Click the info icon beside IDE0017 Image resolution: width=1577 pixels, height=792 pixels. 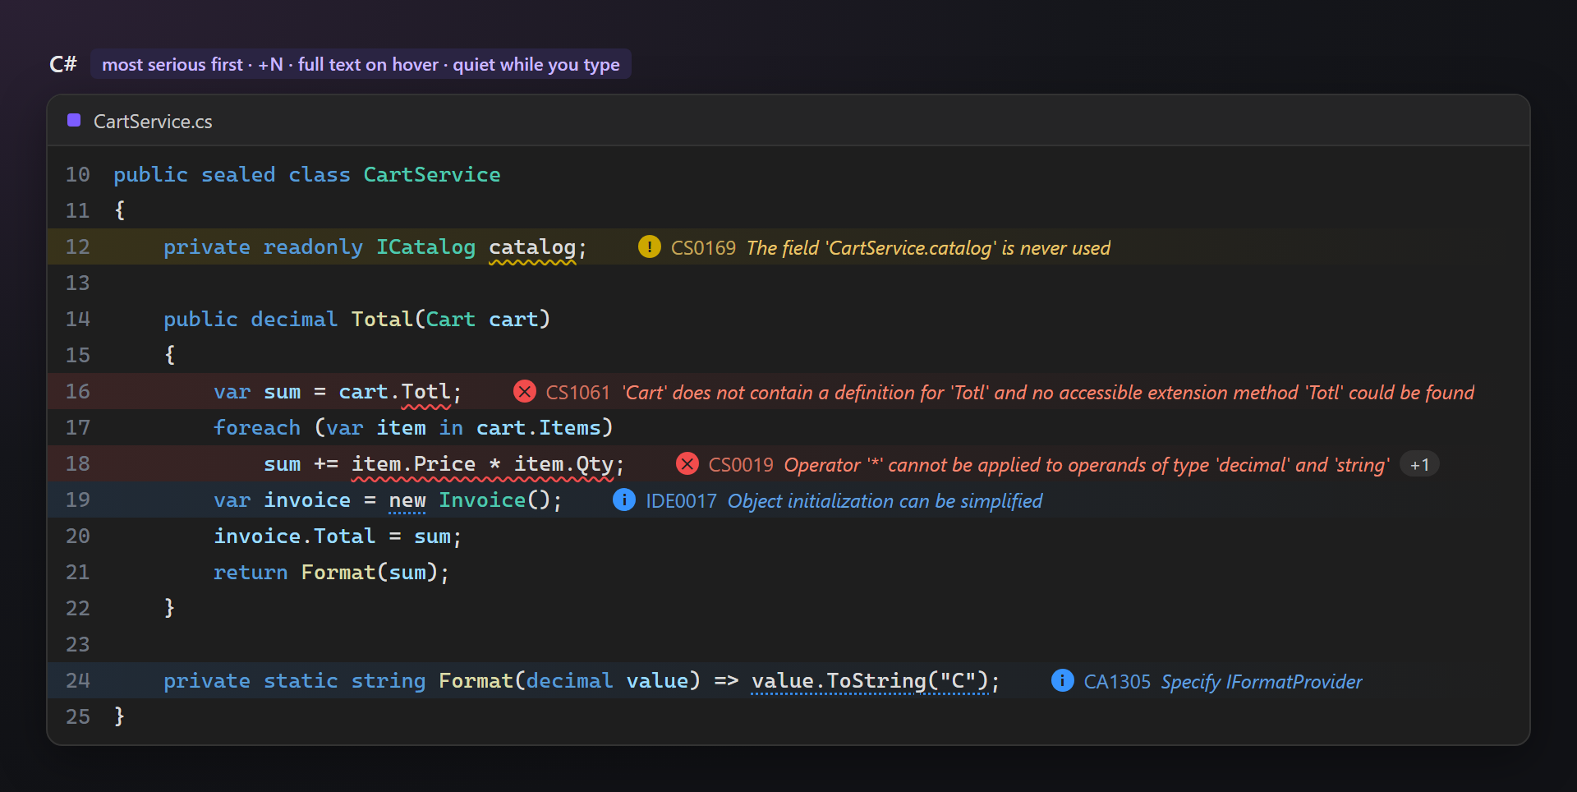(623, 500)
